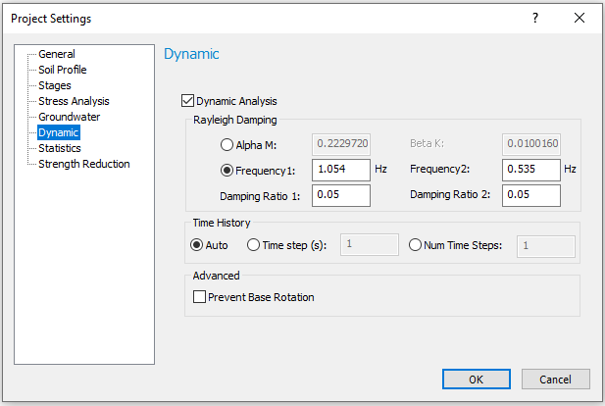Click the disabled Beta K value field
Screen dimensions: 605x406
[531, 144]
